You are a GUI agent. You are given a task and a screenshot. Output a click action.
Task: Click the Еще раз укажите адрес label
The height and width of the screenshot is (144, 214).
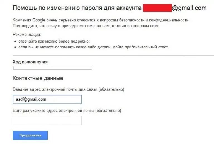click(x=53, y=111)
